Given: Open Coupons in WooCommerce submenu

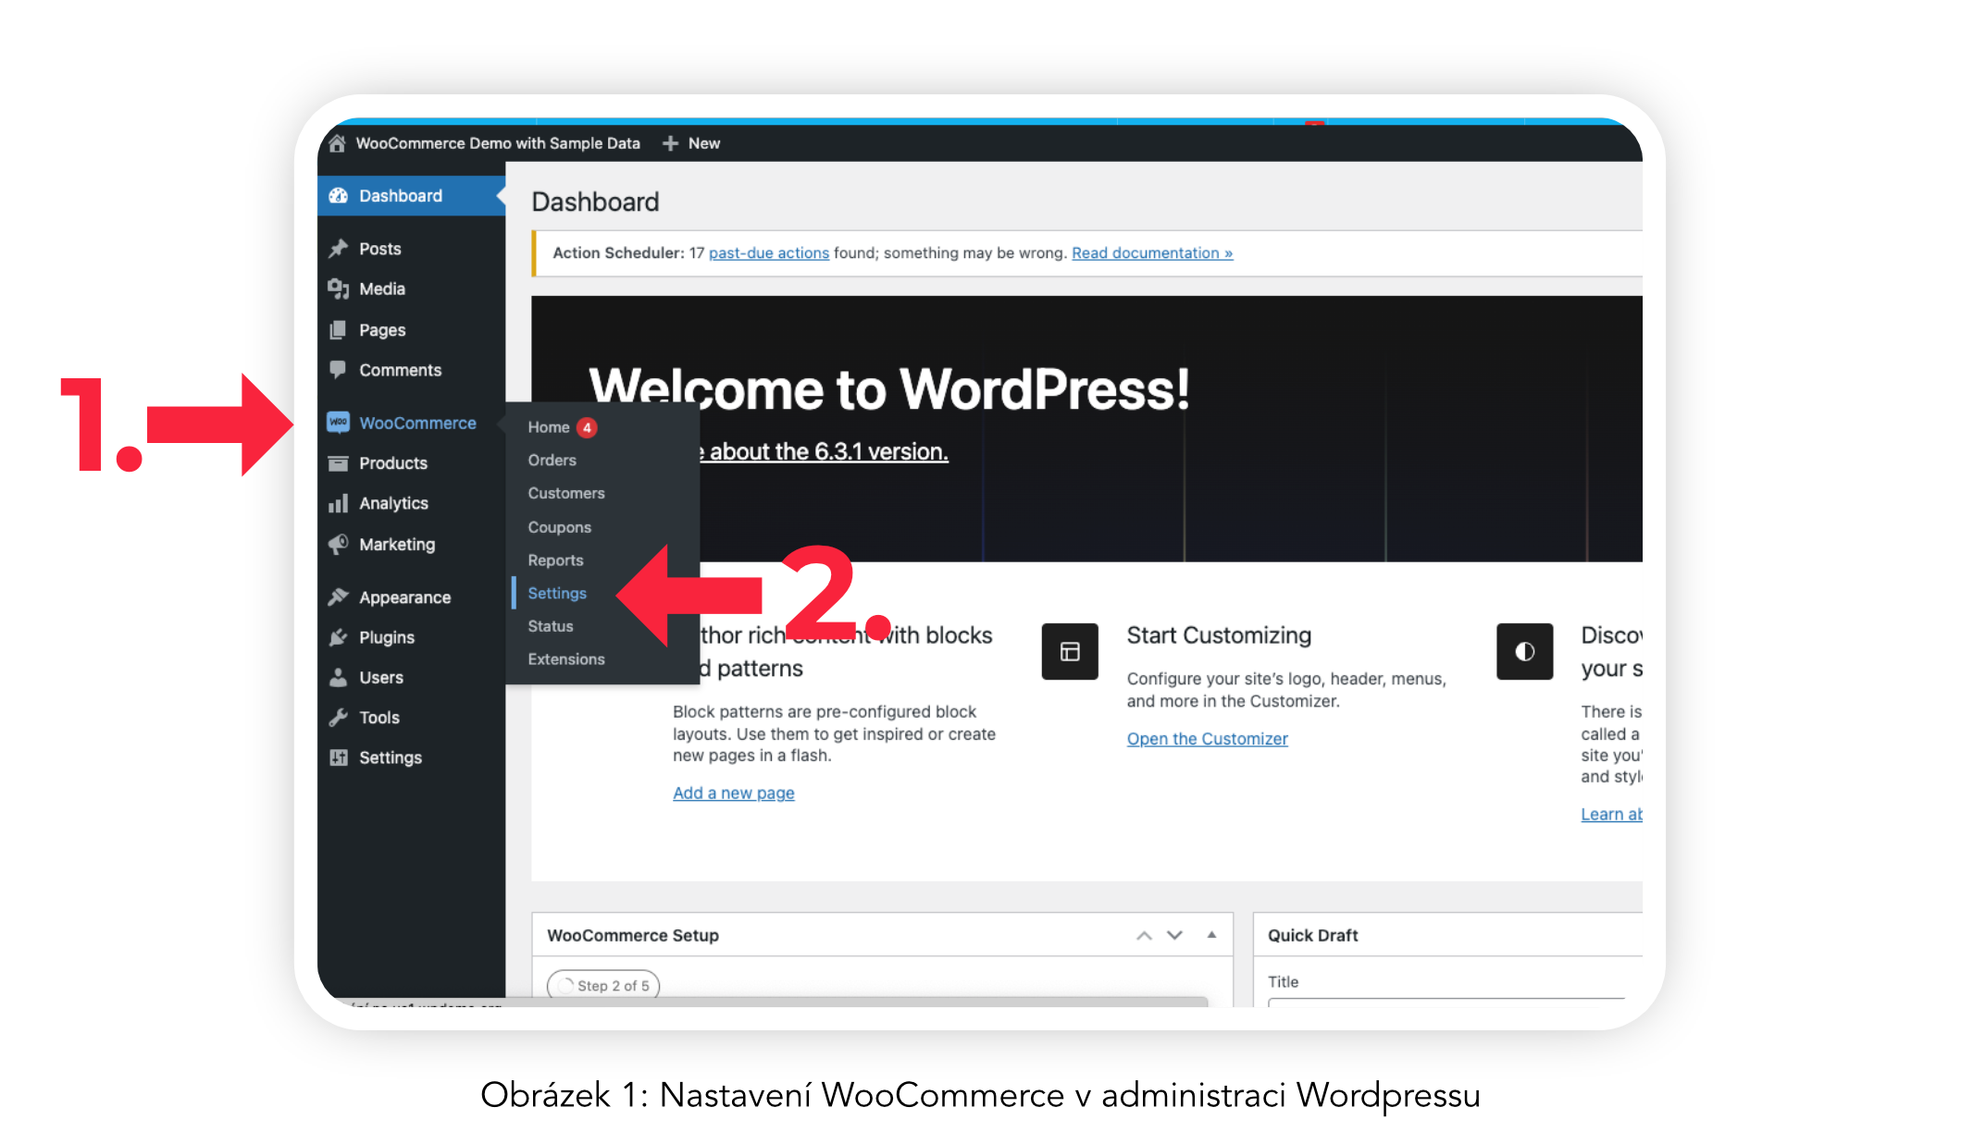Looking at the screenshot, I should 559,527.
